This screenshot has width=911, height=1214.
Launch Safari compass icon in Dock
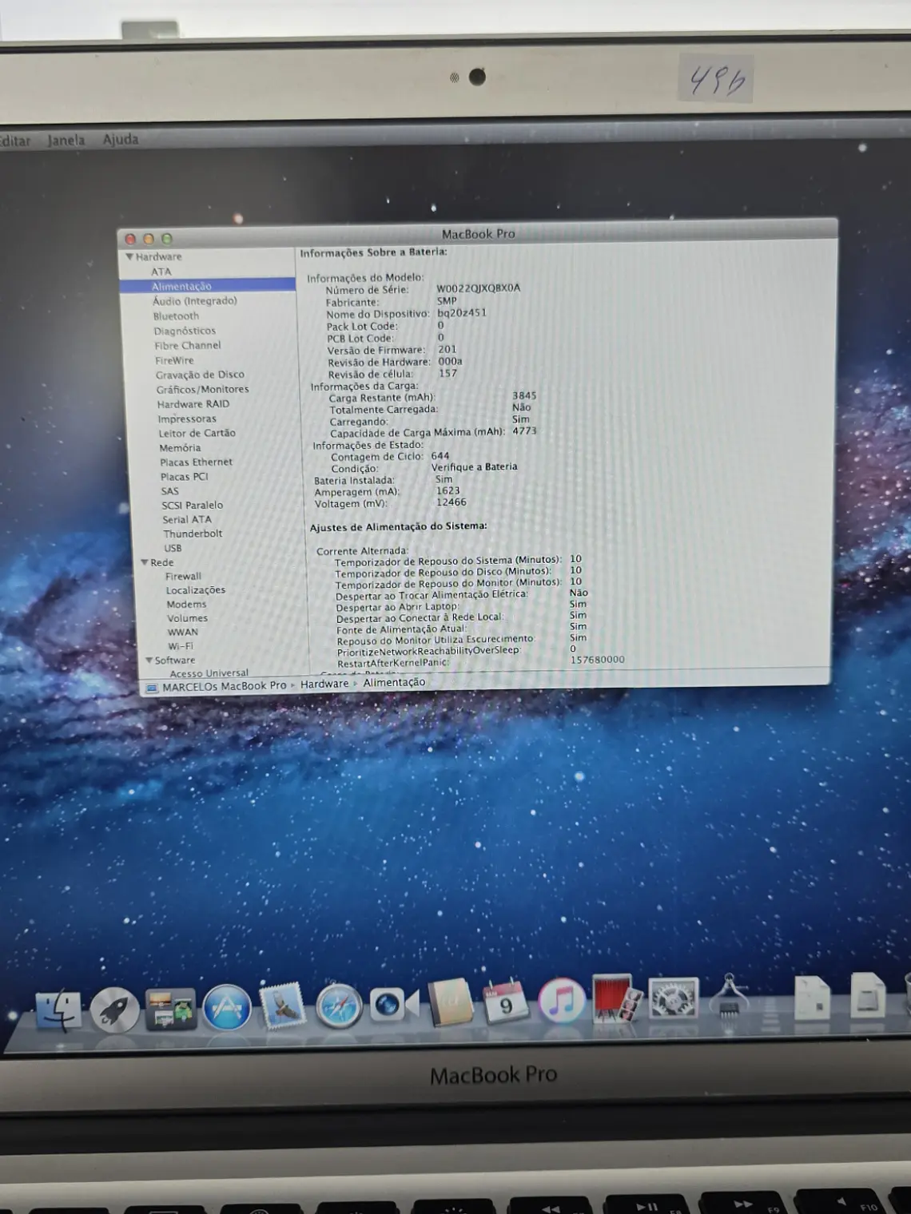pos(339,1006)
